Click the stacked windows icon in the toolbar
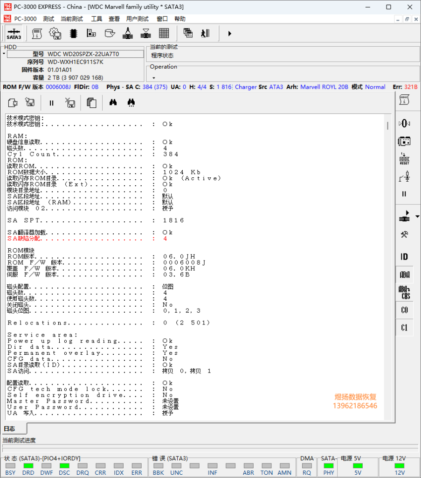The height and width of the screenshot is (478, 421). (x=188, y=33)
